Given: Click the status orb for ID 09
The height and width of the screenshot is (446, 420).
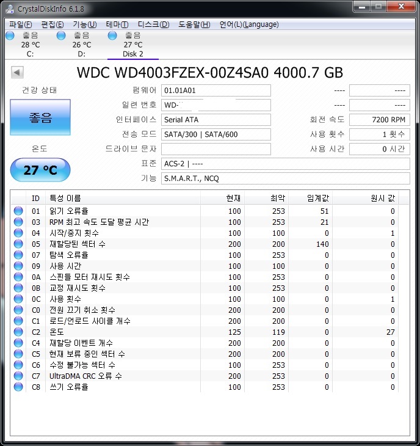Looking at the screenshot, I should pos(18,266).
